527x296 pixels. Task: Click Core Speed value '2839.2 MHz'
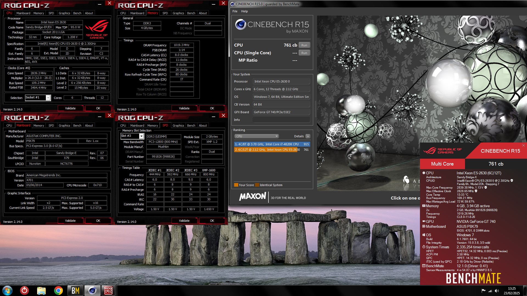click(x=38, y=73)
